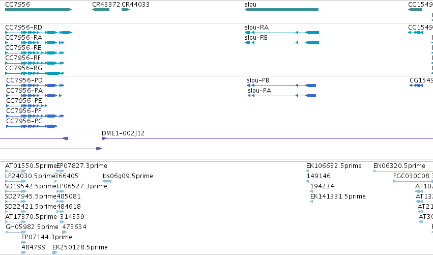Image resolution: width=433 pixels, height=255 pixels.
Task: Click EP07144.3prime EST label
Action: pos(47,237)
